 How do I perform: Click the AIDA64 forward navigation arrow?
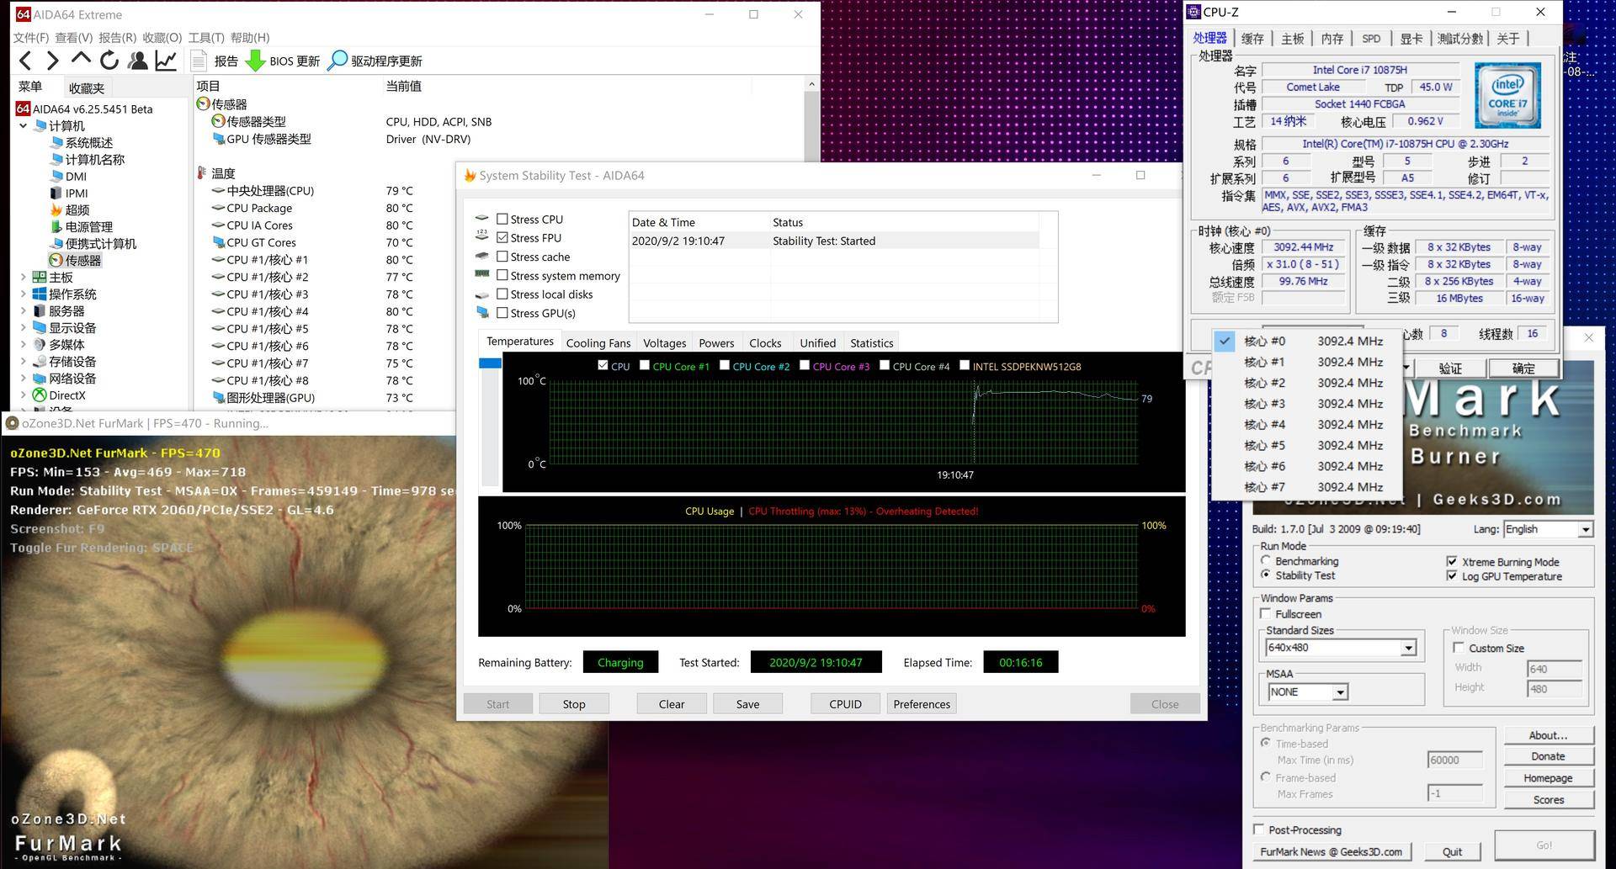pos(52,61)
